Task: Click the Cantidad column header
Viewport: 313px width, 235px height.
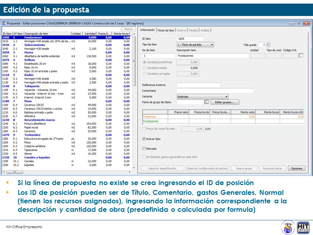Action: (x=89, y=34)
